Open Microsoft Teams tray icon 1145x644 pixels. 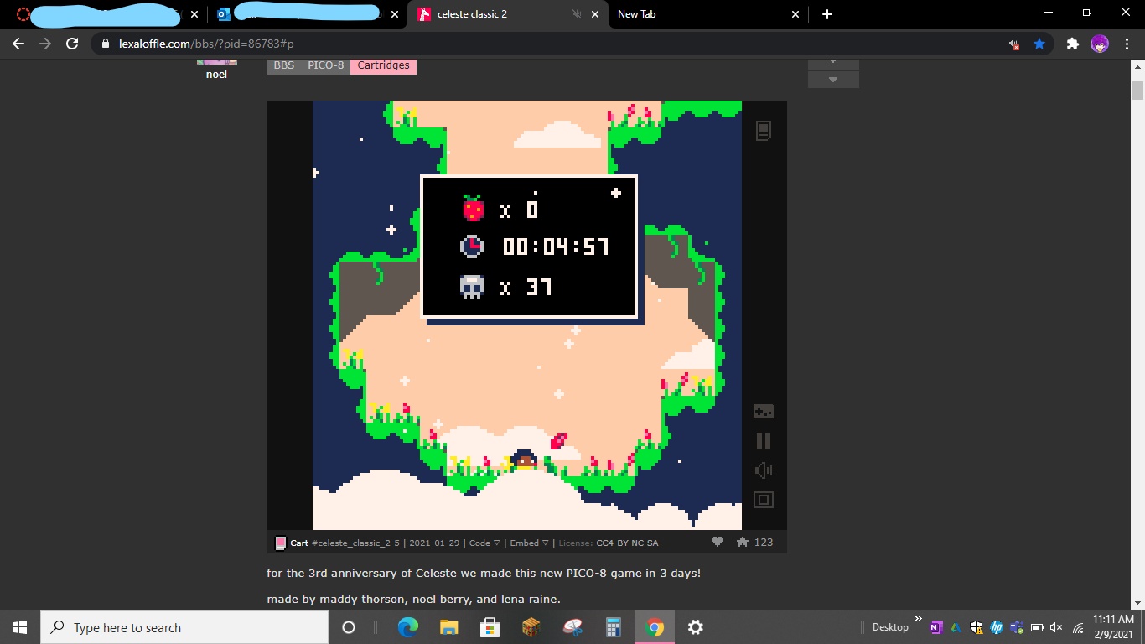click(x=1017, y=627)
